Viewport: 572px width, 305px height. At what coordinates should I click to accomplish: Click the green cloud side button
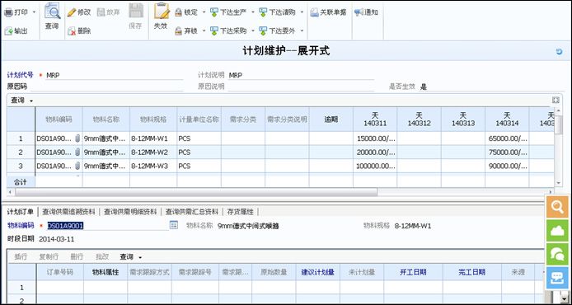click(557, 230)
